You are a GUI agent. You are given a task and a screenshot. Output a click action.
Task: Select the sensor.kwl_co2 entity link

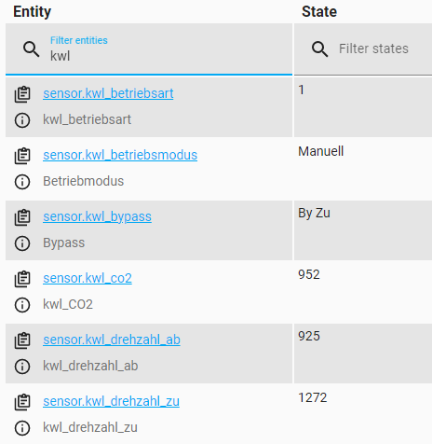pos(88,278)
